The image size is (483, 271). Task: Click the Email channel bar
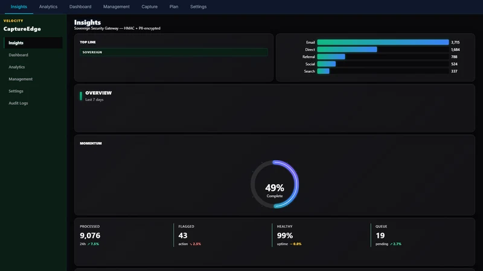click(x=383, y=42)
